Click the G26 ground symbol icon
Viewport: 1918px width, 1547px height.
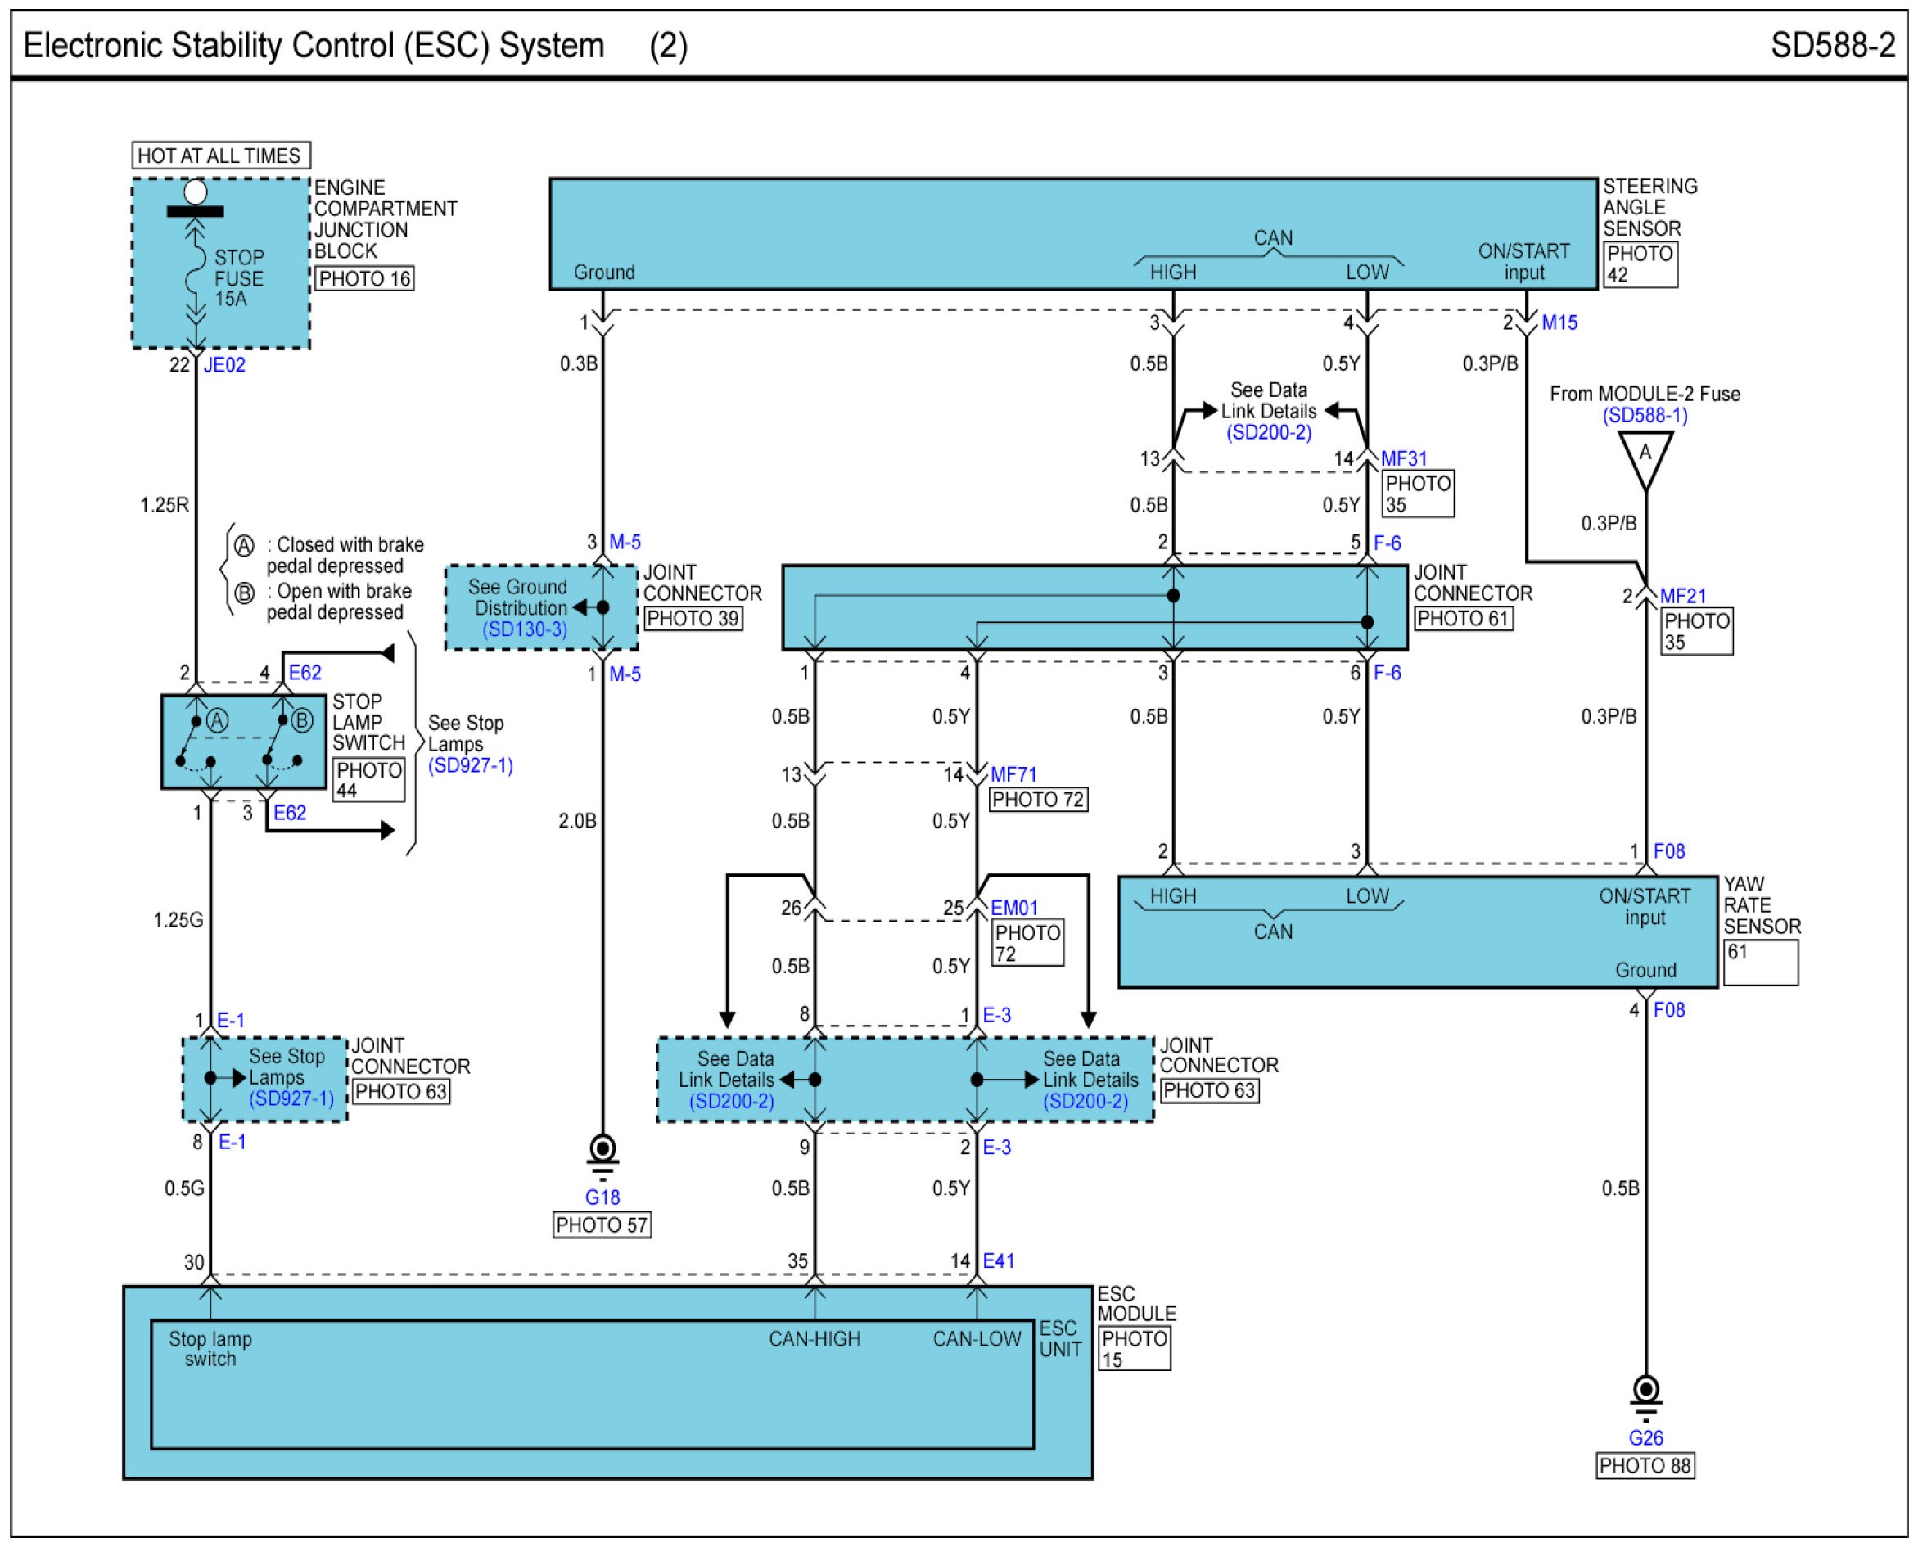pos(1645,1395)
